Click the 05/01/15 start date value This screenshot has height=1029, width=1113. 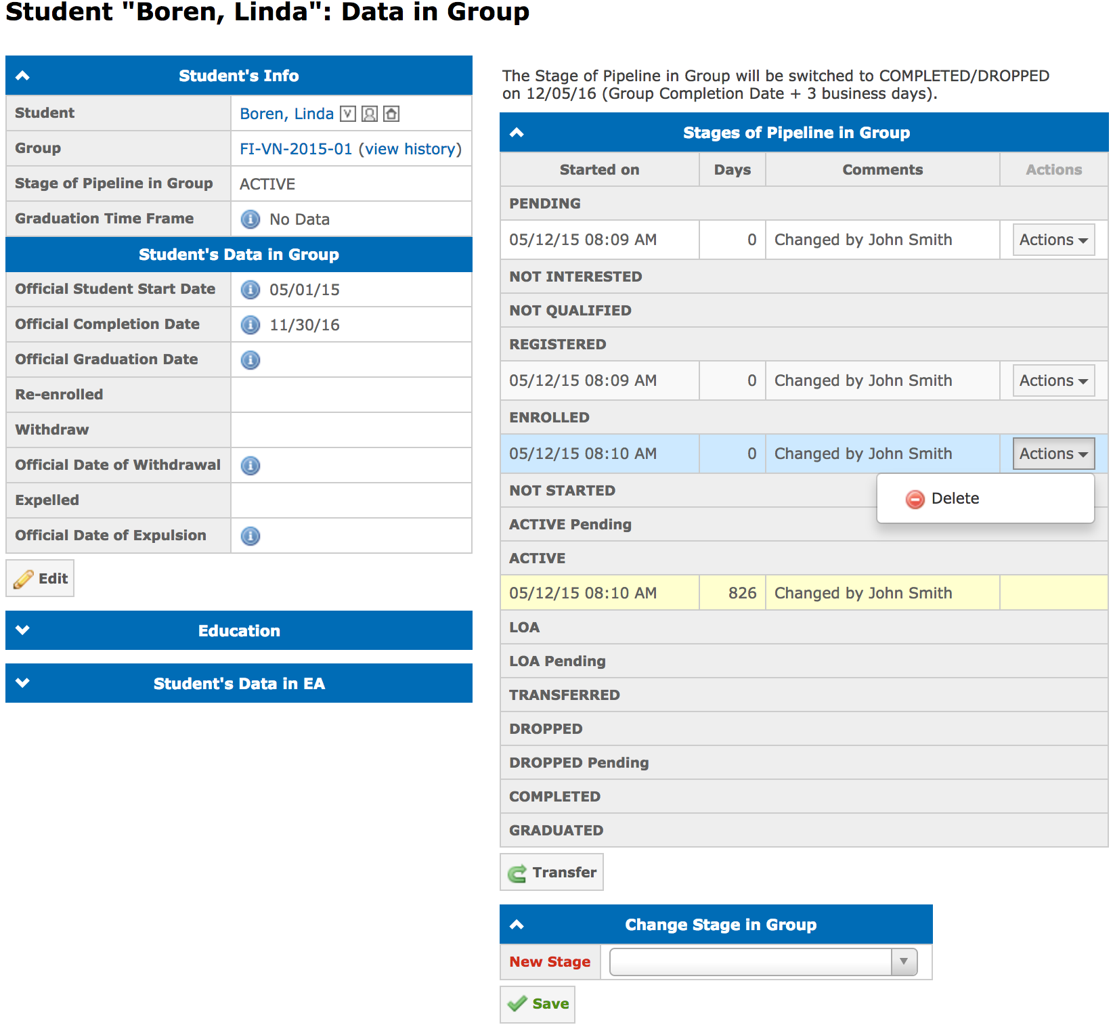pos(305,290)
